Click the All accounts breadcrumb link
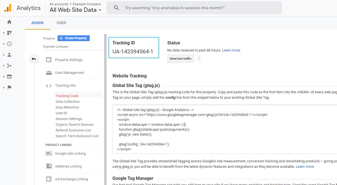The width and height of the screenshot is (337, 185). (x=59, y=4)
